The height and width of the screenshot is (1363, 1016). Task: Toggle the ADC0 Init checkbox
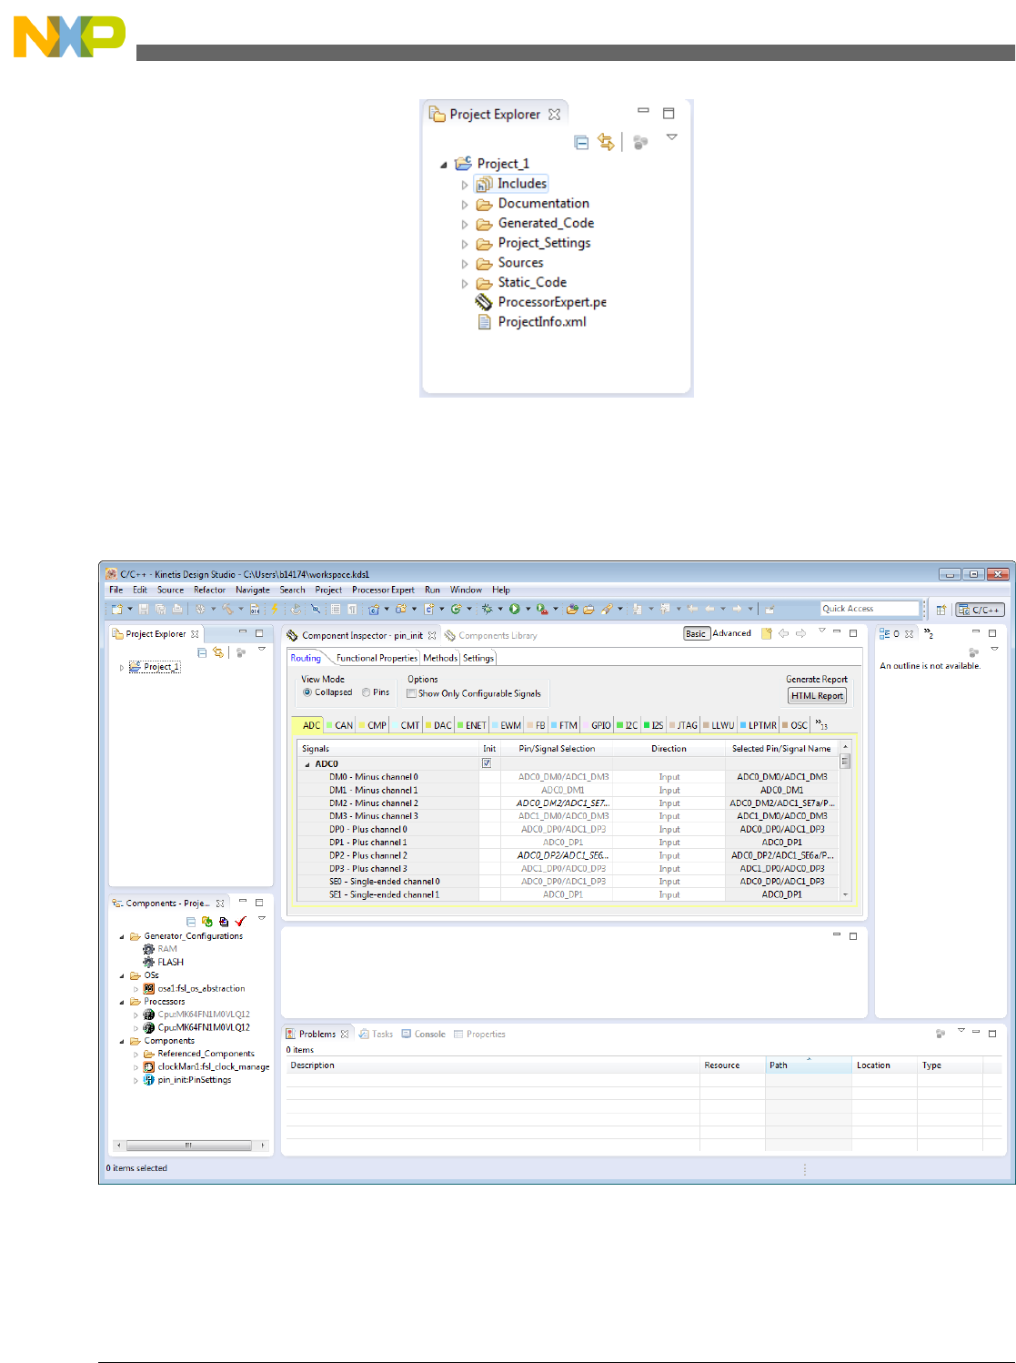coord(487,763)
